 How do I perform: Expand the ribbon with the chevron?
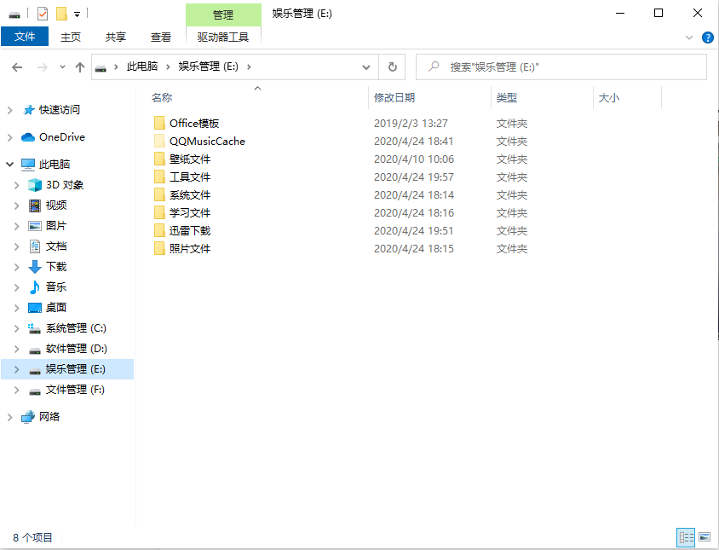(688, 38)
